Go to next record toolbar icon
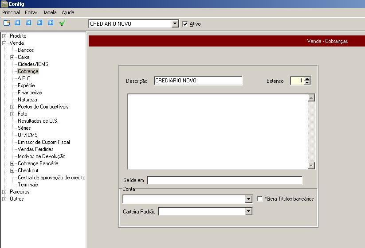The height and width of the screenshot is (248, 365). (x=39, y=23)
